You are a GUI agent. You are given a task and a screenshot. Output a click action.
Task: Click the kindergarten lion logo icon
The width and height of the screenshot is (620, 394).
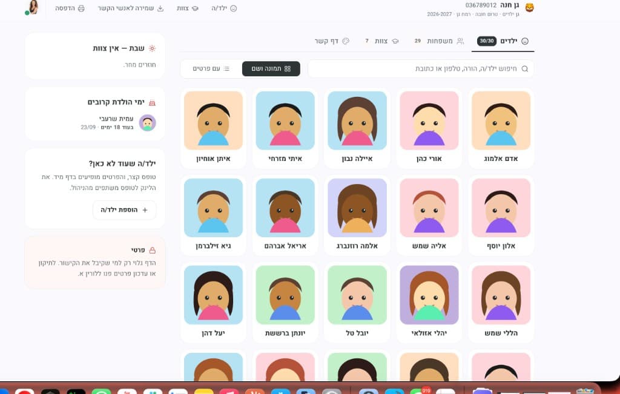coord(529,7)
